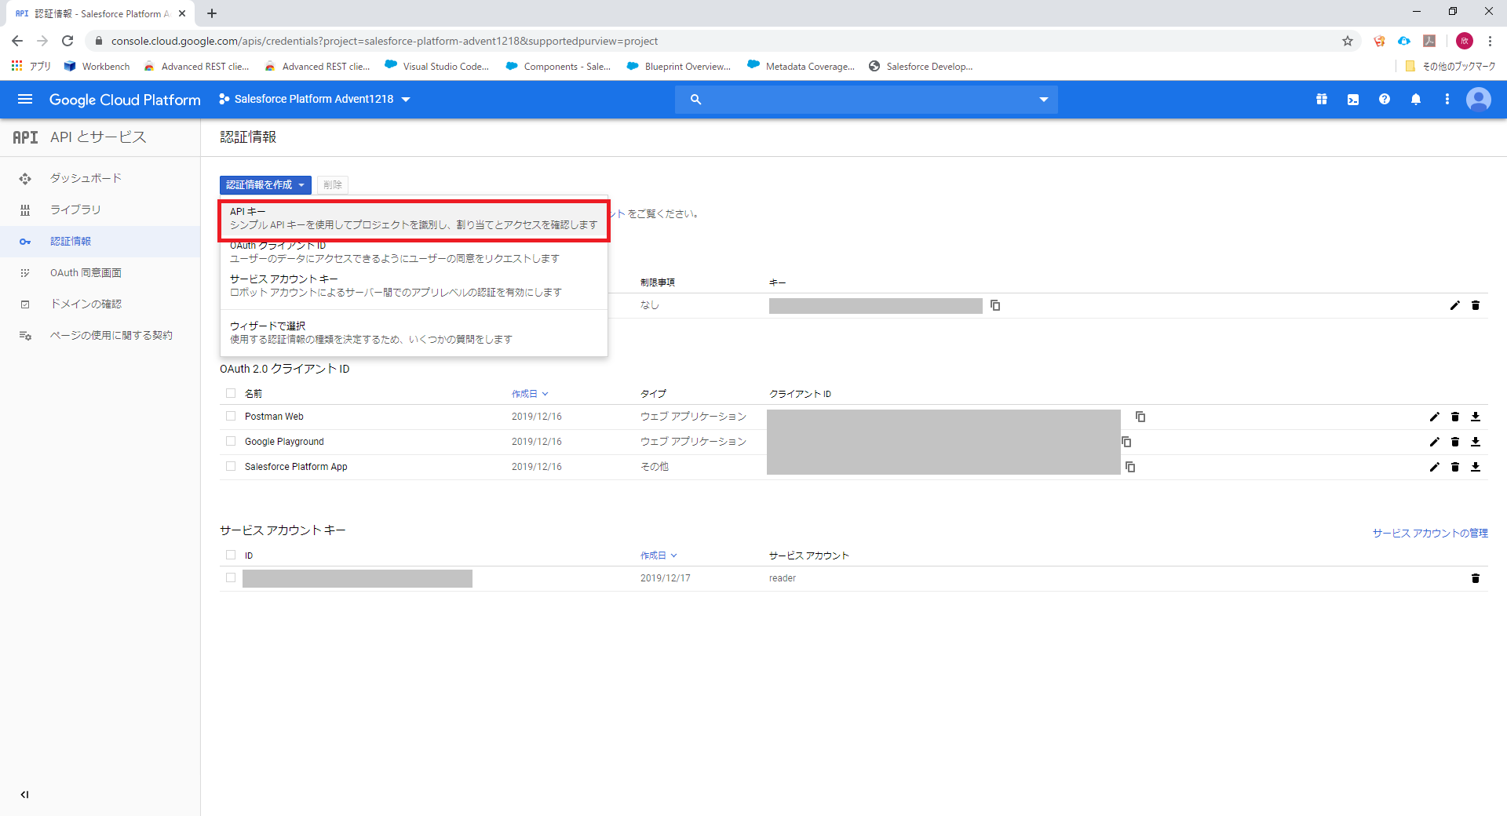Bookmark this page with the star icon
The width and height of the screenshot is (1507, 816).
point(1348,41)
